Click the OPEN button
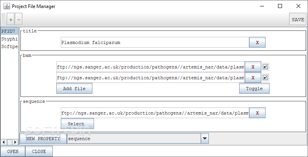 click(x=13, y=151)
